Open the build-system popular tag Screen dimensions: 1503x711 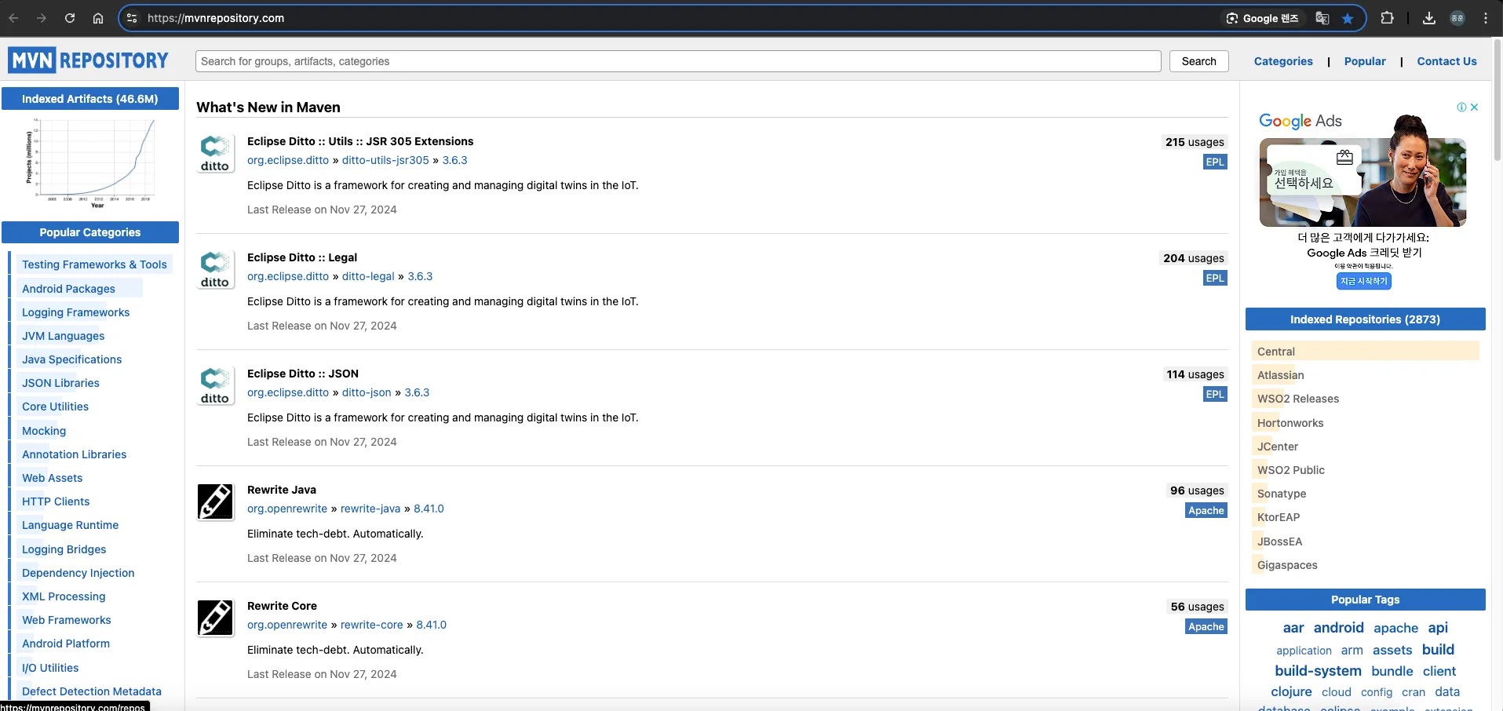[1318, 671]
